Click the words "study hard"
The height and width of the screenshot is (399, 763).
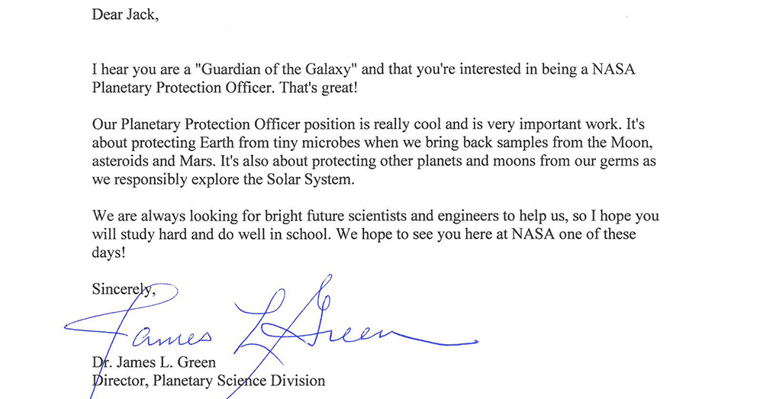coord(151,234)
